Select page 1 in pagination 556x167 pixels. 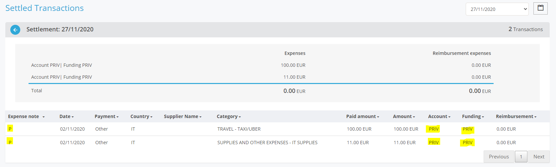(x=521, y=157)
